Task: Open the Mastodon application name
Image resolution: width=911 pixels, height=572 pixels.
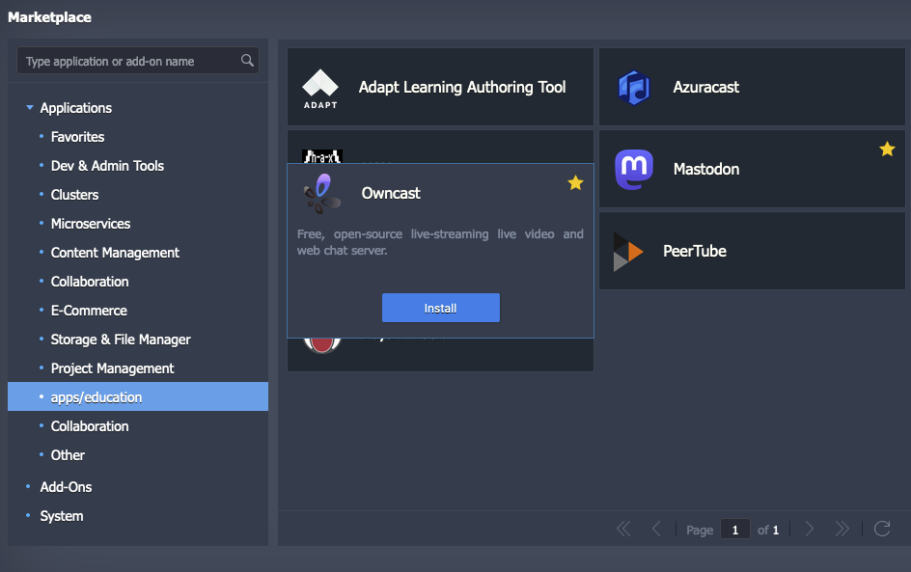Action: click(705, 170)
